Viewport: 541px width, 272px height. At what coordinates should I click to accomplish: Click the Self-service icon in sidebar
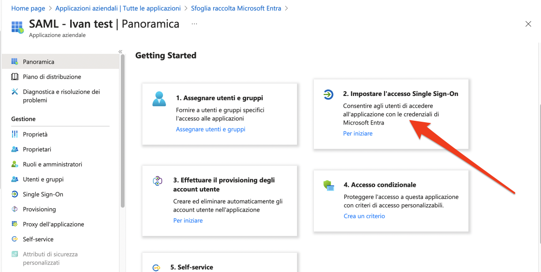tap(15, 239)
